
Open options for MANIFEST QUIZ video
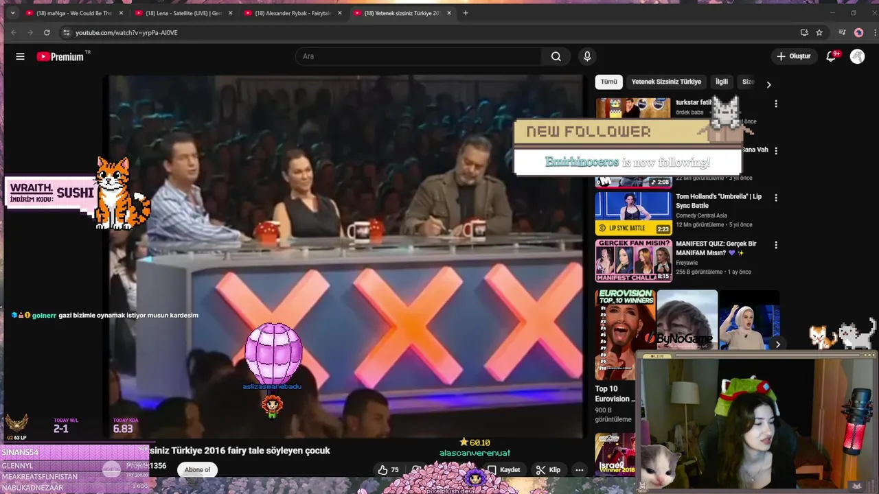pos(776,245)
